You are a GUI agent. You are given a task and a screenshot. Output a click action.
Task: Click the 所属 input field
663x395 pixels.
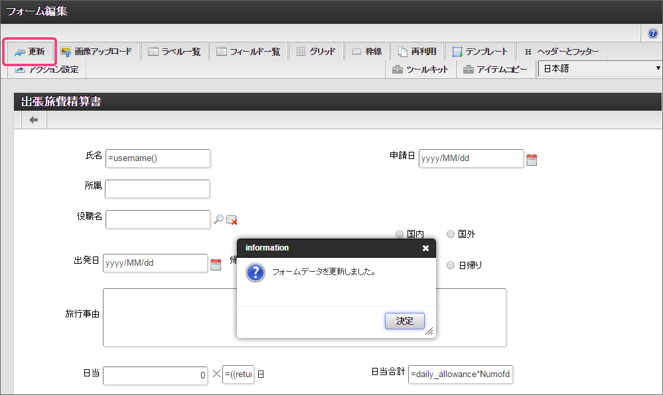coord(157,189)
